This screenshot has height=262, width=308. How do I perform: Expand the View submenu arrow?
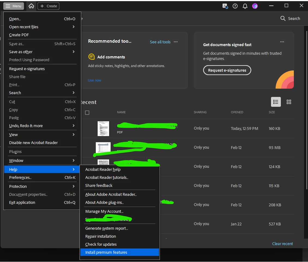coord(74,134)
